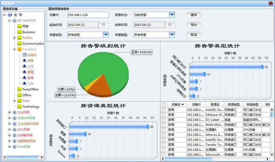
Task: Expand the Politics node
Action: [x=14, y=38]
